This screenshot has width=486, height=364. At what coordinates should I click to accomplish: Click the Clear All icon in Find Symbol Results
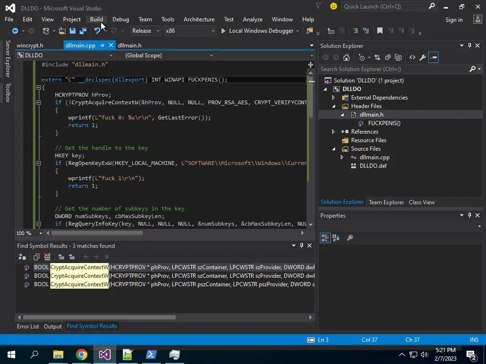47,257
